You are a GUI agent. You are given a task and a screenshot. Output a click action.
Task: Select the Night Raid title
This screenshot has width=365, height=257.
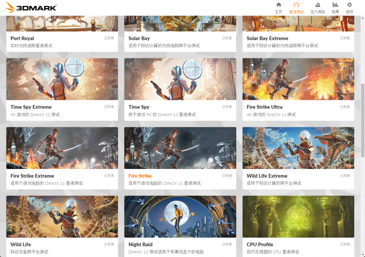coord(141,245)
